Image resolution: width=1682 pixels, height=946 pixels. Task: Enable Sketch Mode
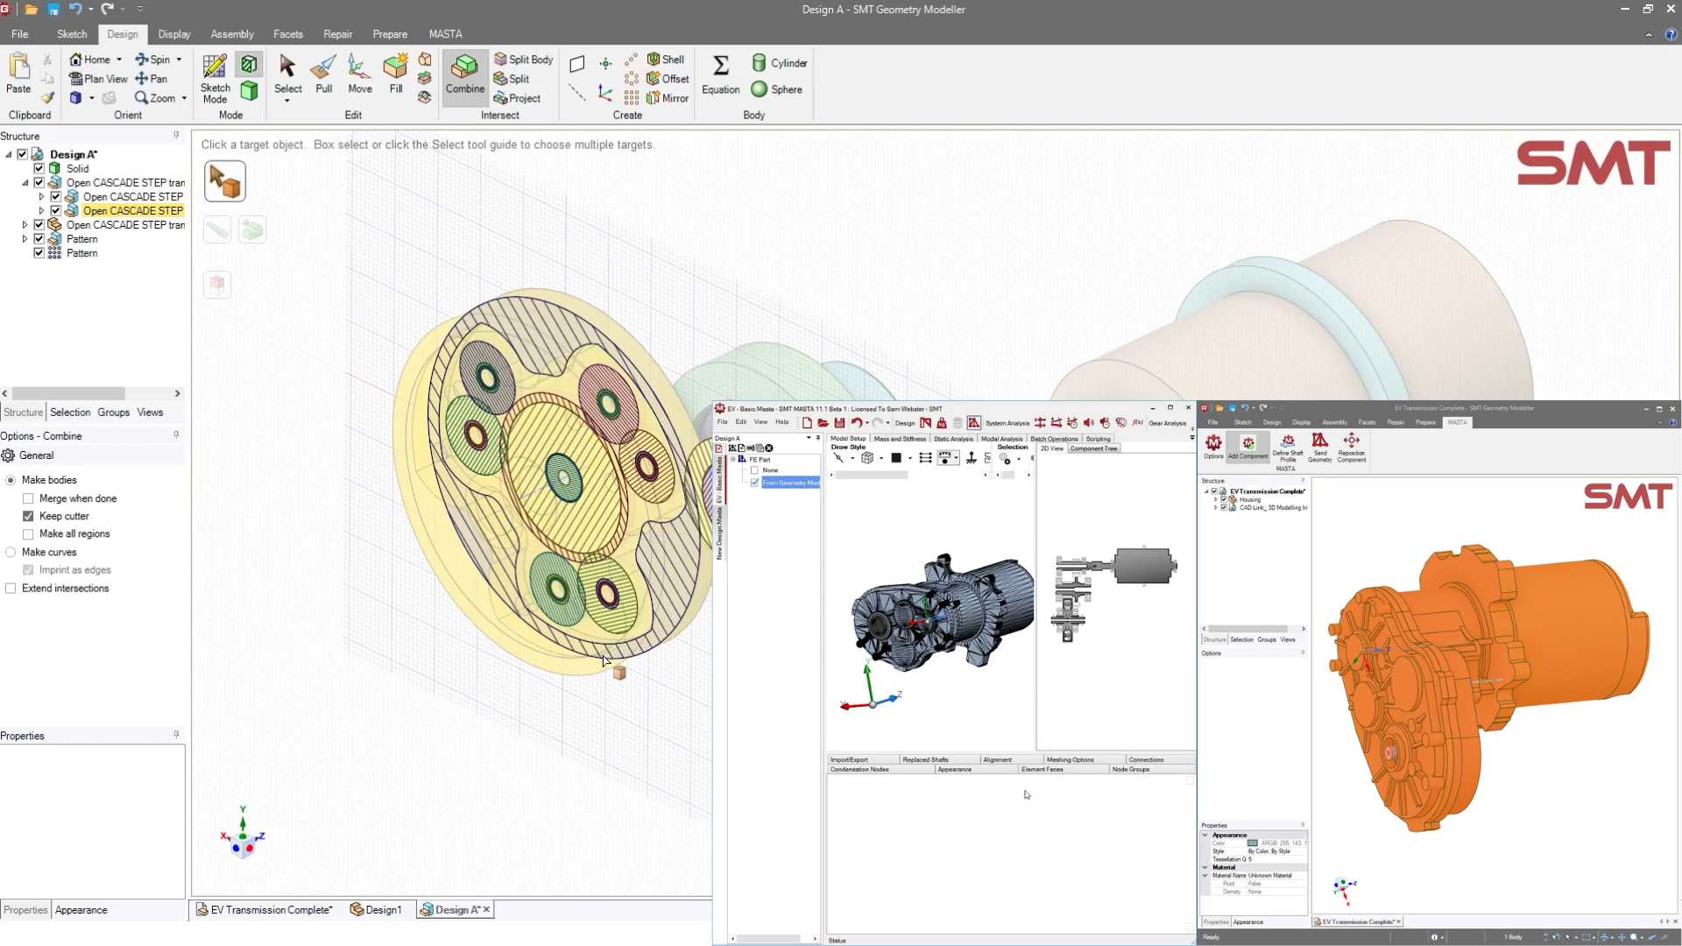pos(214,79)
